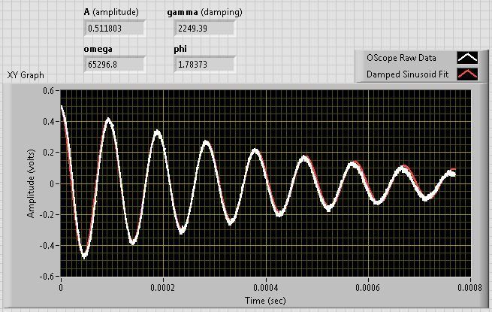Screen dimensions: 492x312
Task: Click the 0.0002 X-axis tick label
Action: pos(162,287)
